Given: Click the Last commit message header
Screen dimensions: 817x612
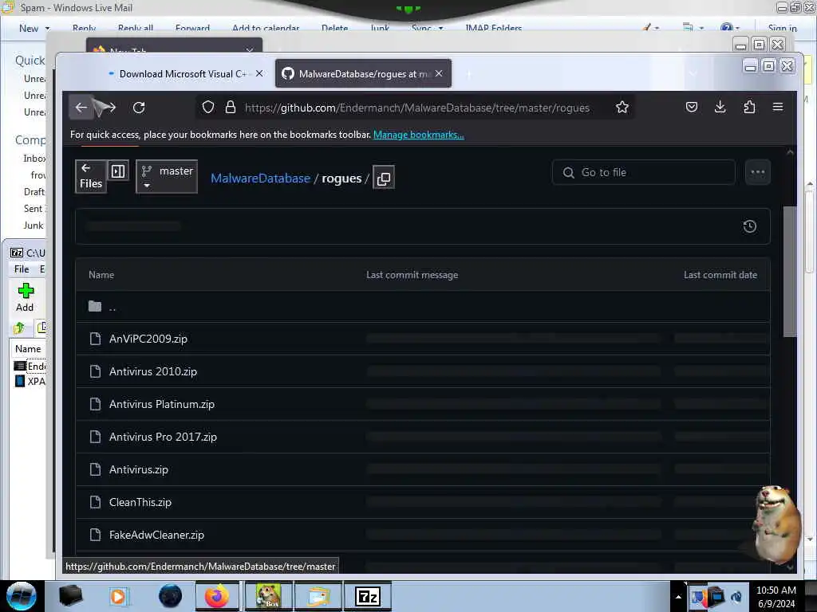Looking at the screenshot, I should 412,275.
